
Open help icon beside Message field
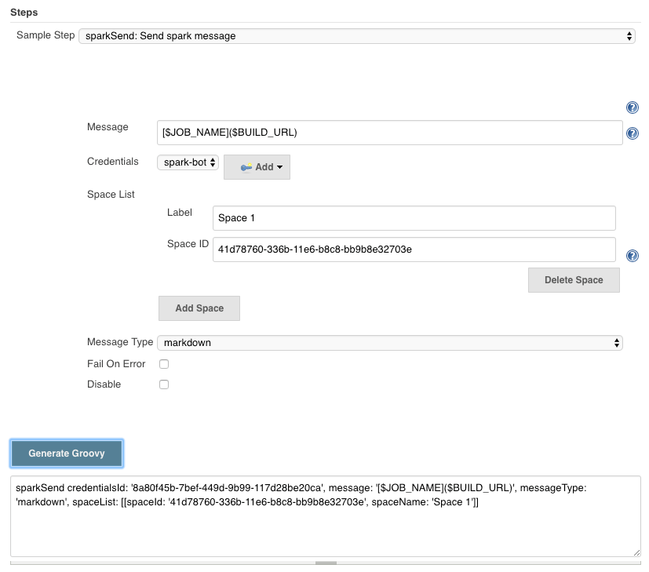[x=632, y=133]
